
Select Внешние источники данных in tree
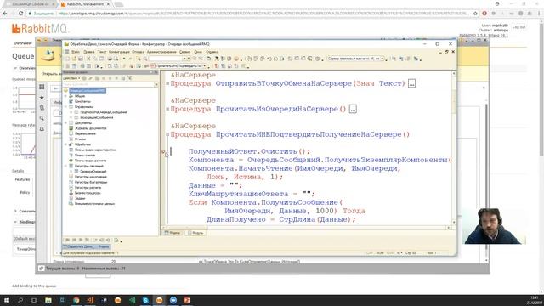[x=94, y=204]
